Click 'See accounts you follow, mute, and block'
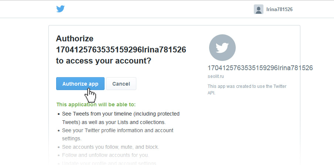334x165 pixels. (110, 147)
